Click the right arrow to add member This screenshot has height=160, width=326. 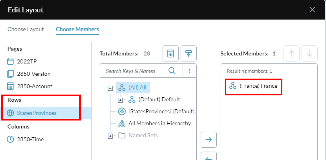[x=209, y=140]
